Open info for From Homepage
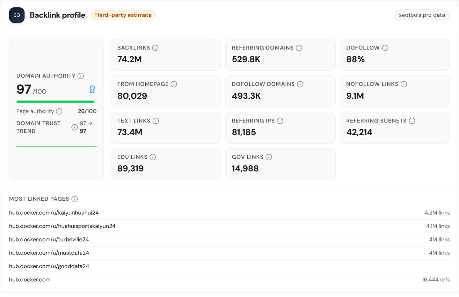459x297 pixels. (x=174, y=84)
